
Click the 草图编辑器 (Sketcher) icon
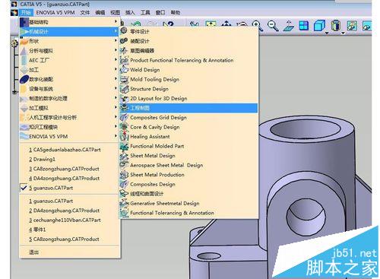(124, 50)
